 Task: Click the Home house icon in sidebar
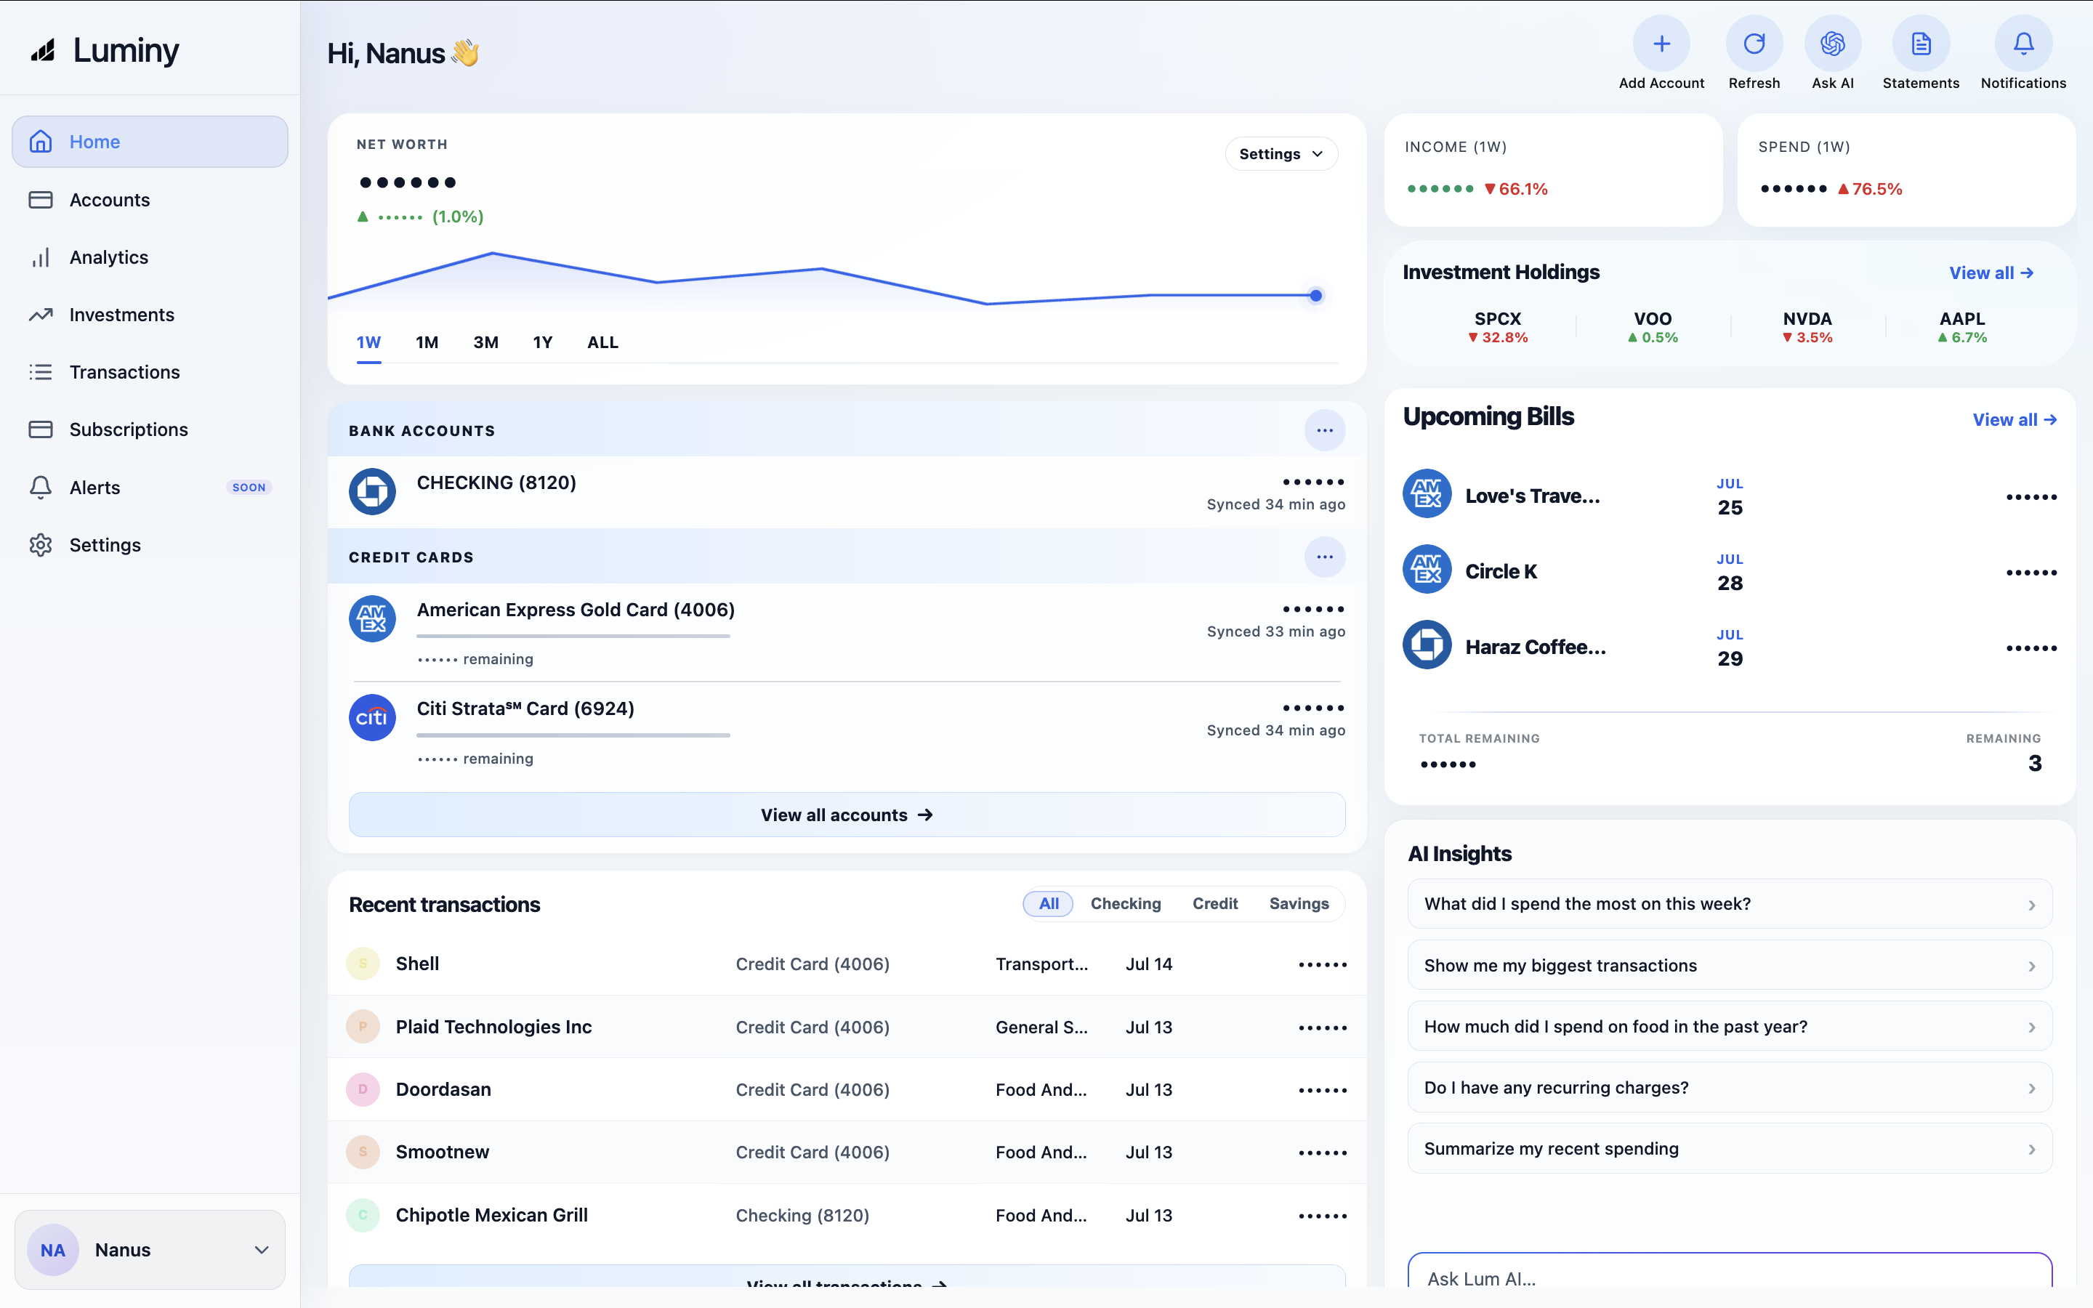pos(41,141)
